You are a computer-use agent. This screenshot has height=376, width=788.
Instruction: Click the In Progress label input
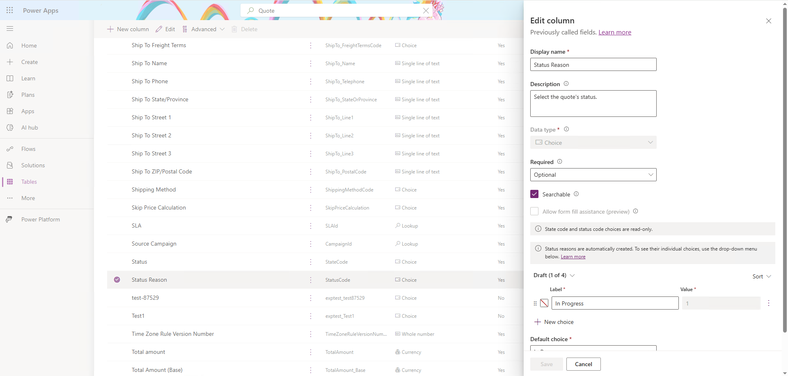[615, 303]
